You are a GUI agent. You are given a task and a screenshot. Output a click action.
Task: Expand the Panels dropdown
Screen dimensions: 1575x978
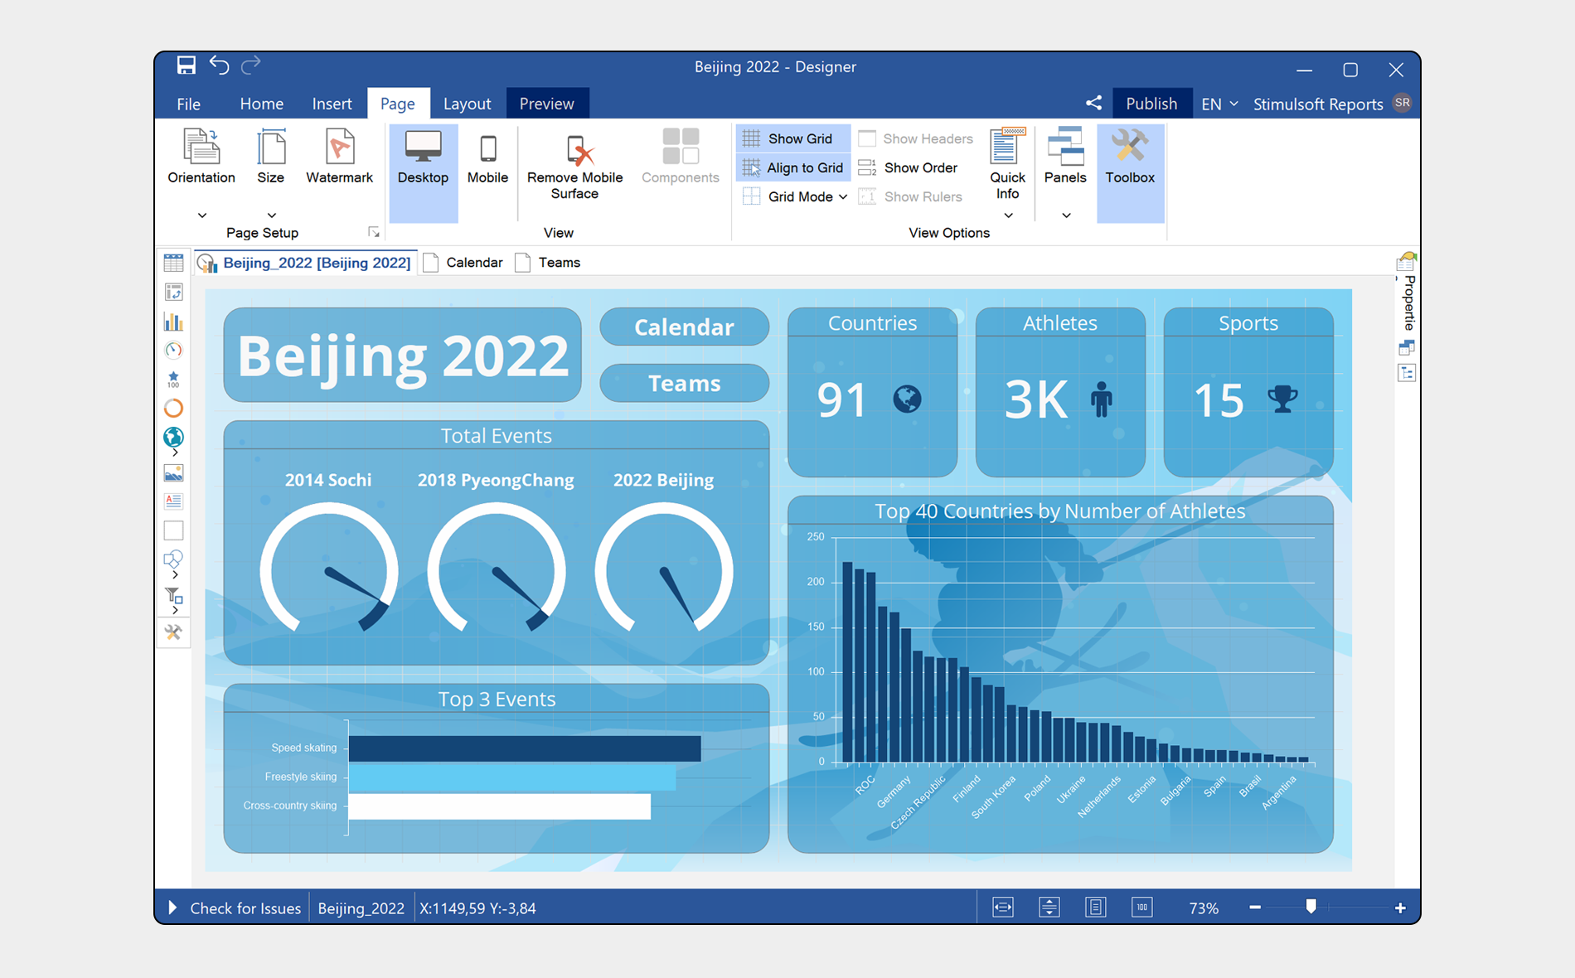(x=1065, y=215)
